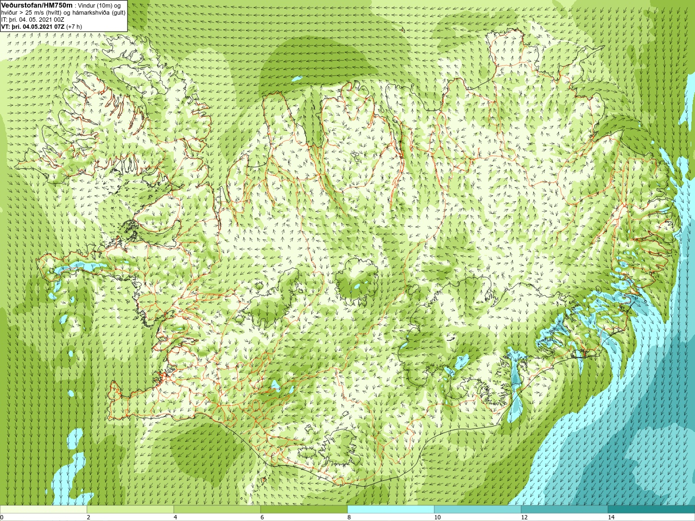Click the light cyan 8–10 m/s scale swatch
695x521 pixels.
[391, 510]
